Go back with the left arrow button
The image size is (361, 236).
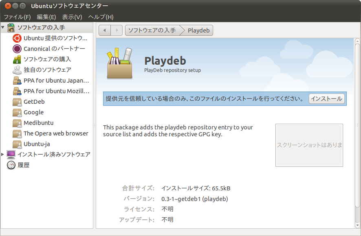[105, 31]
